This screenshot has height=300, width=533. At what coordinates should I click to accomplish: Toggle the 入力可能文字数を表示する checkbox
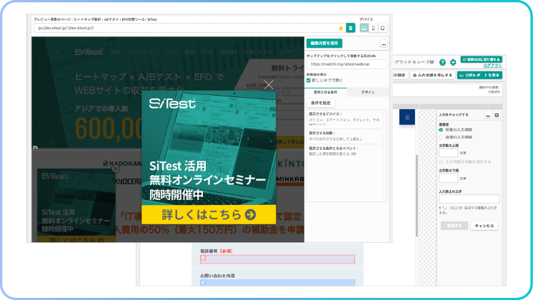(x=441, y=162)
